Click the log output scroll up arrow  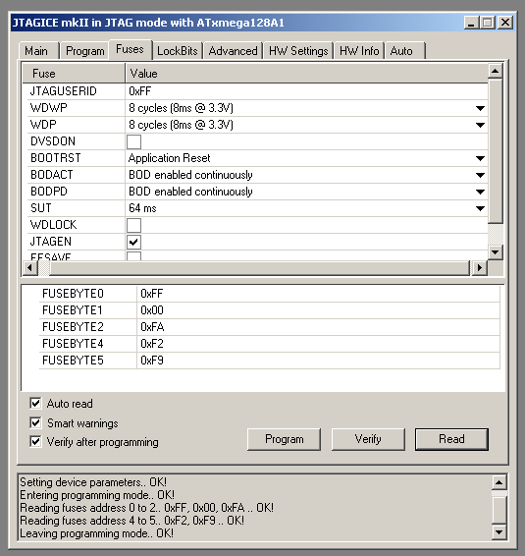pyautogui.click(x=499, y=482)
